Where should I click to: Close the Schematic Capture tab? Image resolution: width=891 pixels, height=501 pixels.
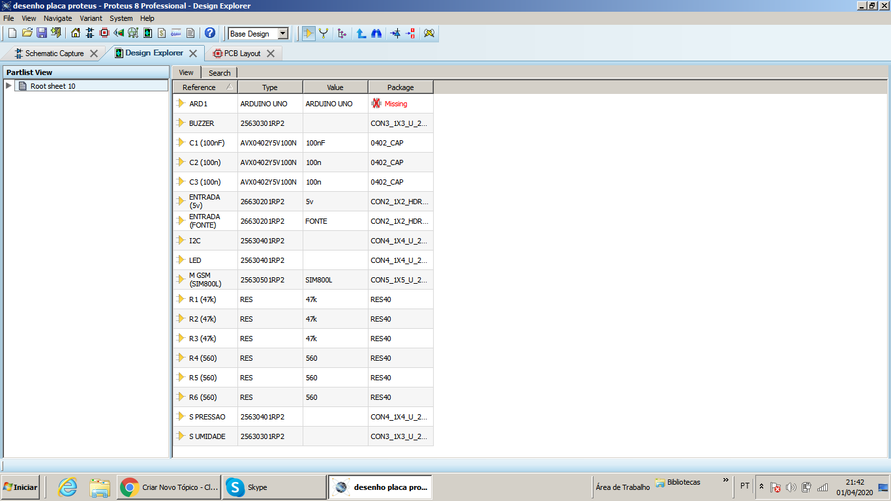94,53
